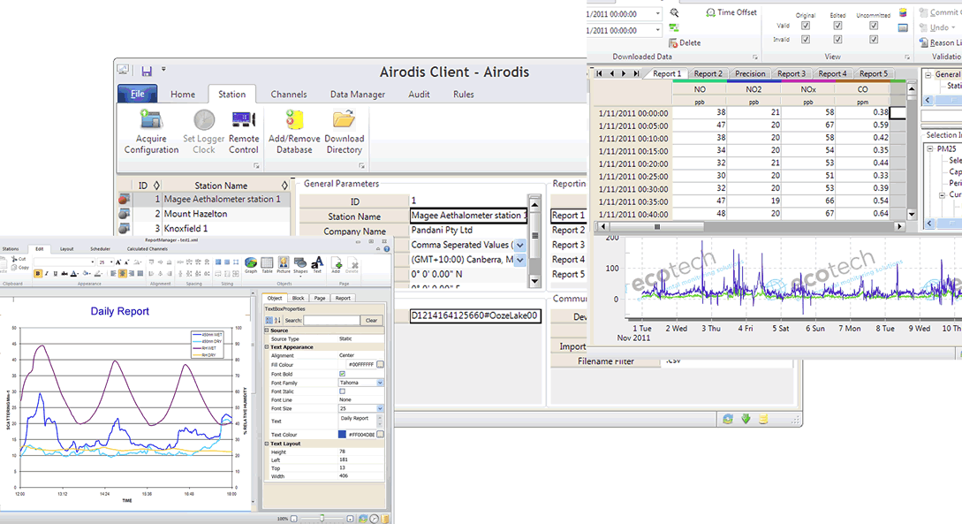Toggle Valid Uncommitted checkbox
Screen dimensions: 962x524
point(873,26)
